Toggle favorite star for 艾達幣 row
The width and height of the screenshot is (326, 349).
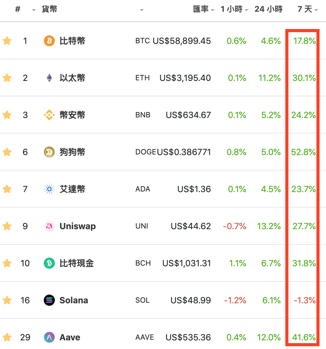pos(7,189)
